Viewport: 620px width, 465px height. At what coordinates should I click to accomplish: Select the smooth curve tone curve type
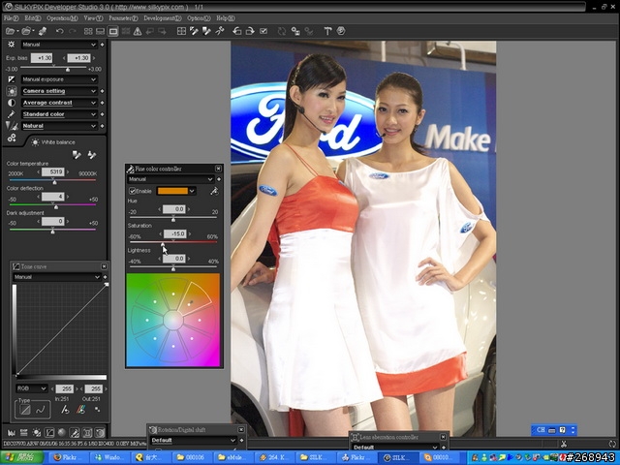point(41,410)
